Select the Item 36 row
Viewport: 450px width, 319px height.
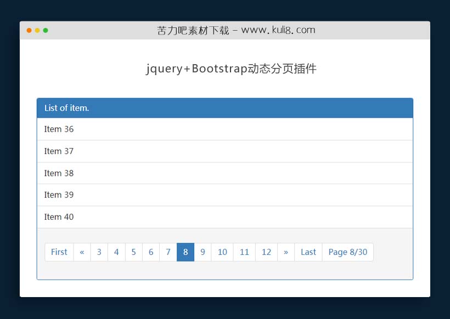pos(224,129)
